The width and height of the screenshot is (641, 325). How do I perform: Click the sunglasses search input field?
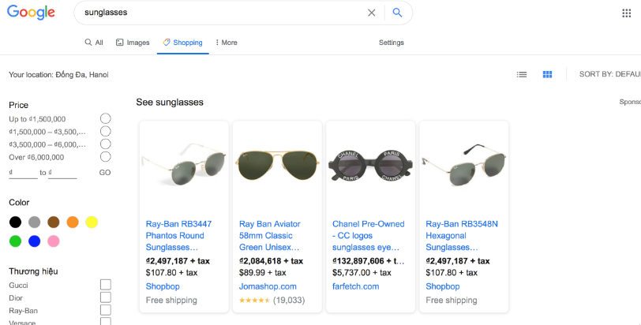[x=223, y=13]
